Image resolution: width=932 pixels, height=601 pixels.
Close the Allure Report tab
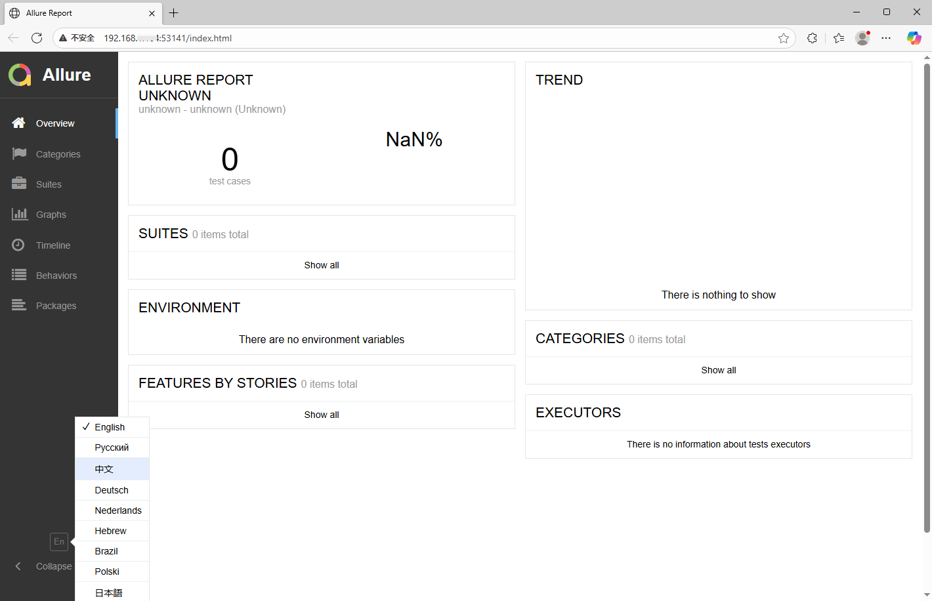(x=152, y=13)
